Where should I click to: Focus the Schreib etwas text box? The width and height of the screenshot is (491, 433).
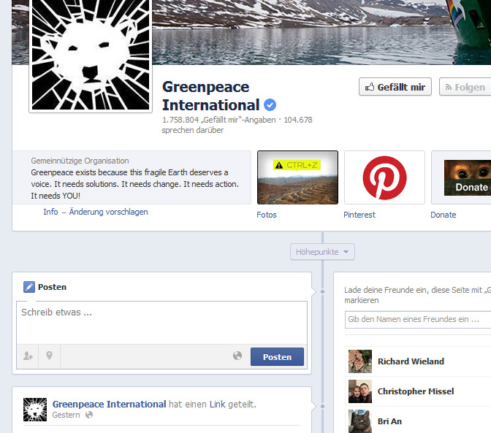tap(161, 323)
